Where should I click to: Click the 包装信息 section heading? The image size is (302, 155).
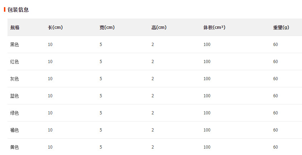pyautogui.click(x=18, y=10)
